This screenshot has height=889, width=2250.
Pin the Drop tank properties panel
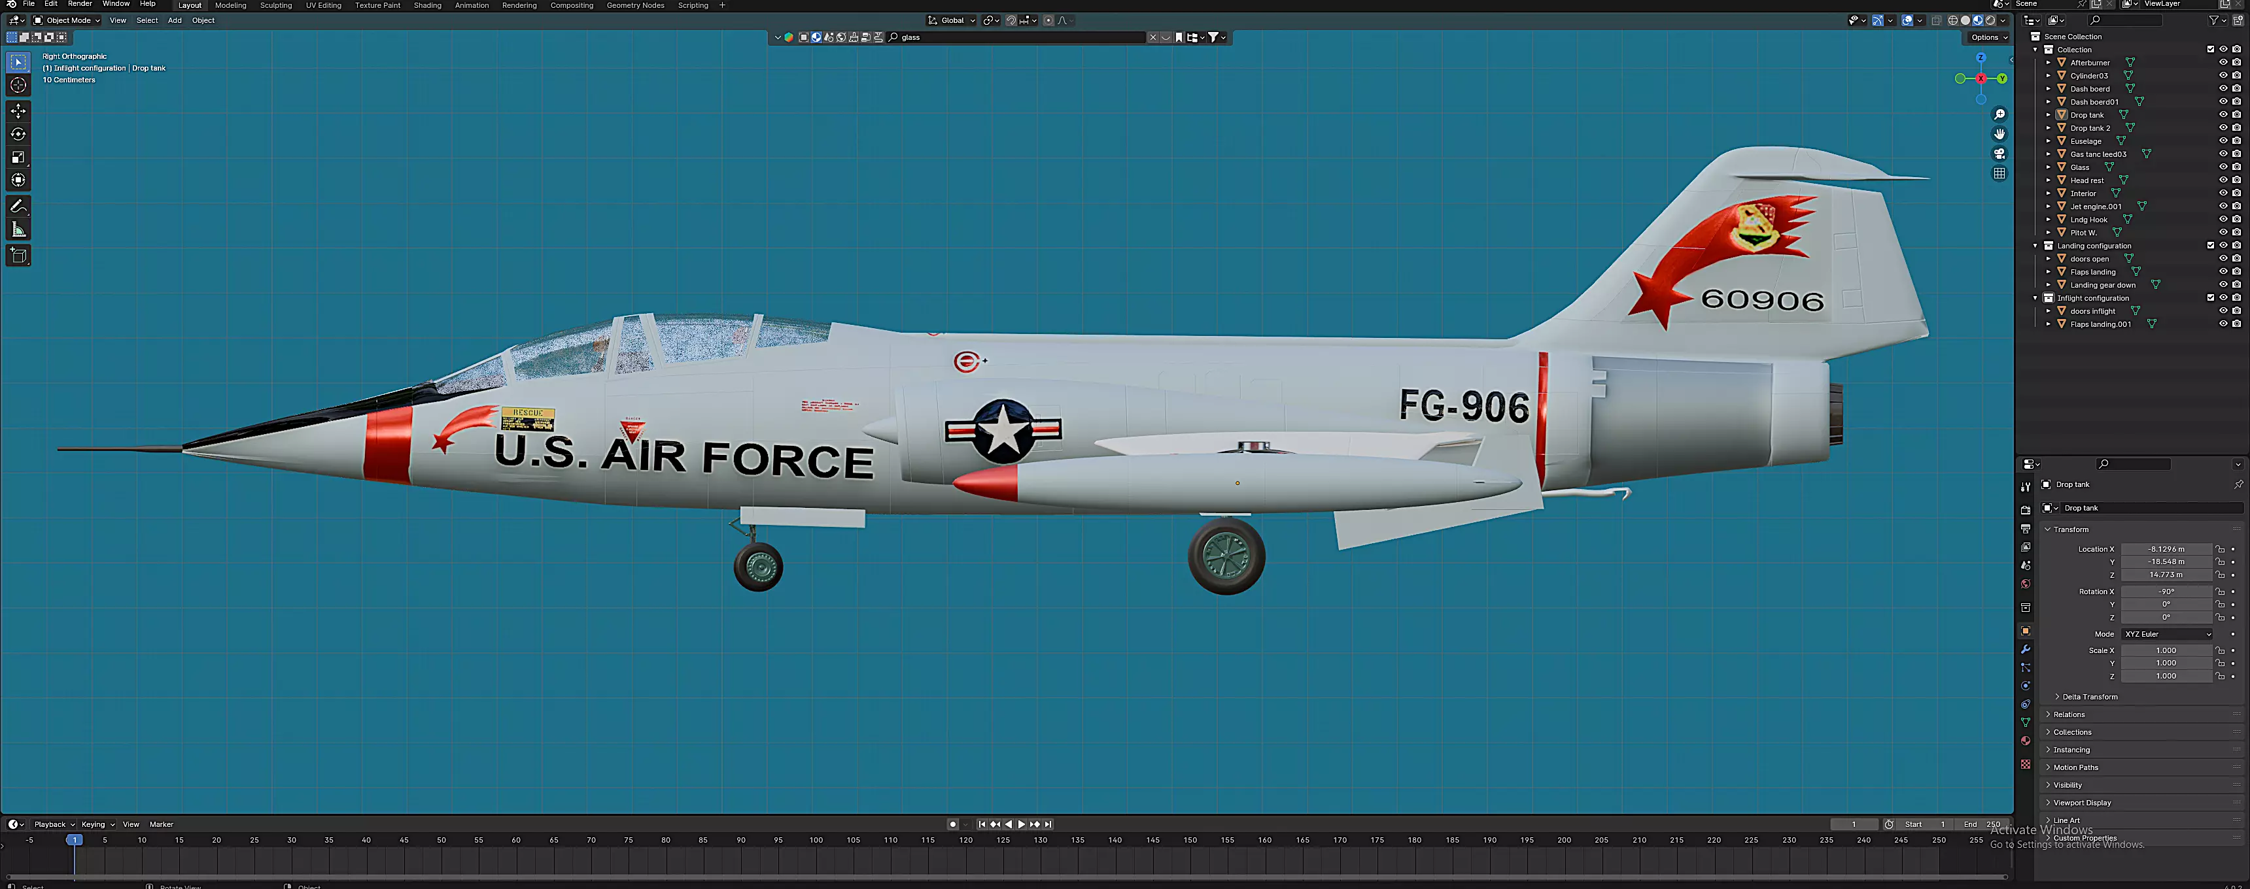[x=2238, y=484]
